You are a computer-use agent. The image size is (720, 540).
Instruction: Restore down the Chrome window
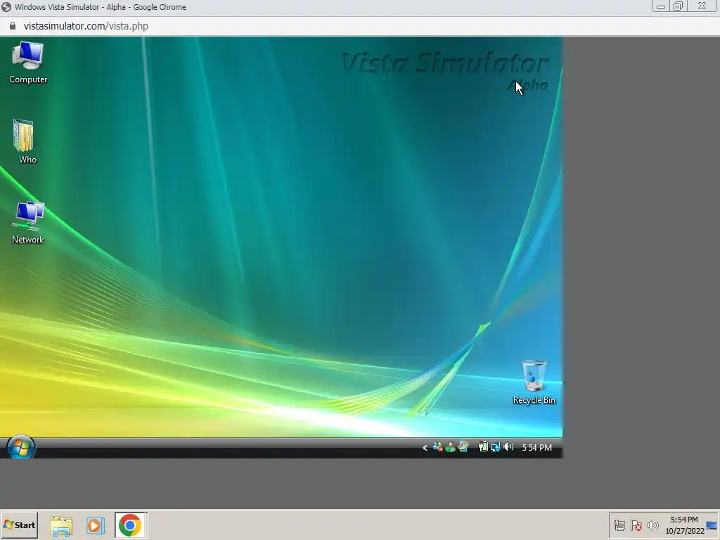(678, 6)
